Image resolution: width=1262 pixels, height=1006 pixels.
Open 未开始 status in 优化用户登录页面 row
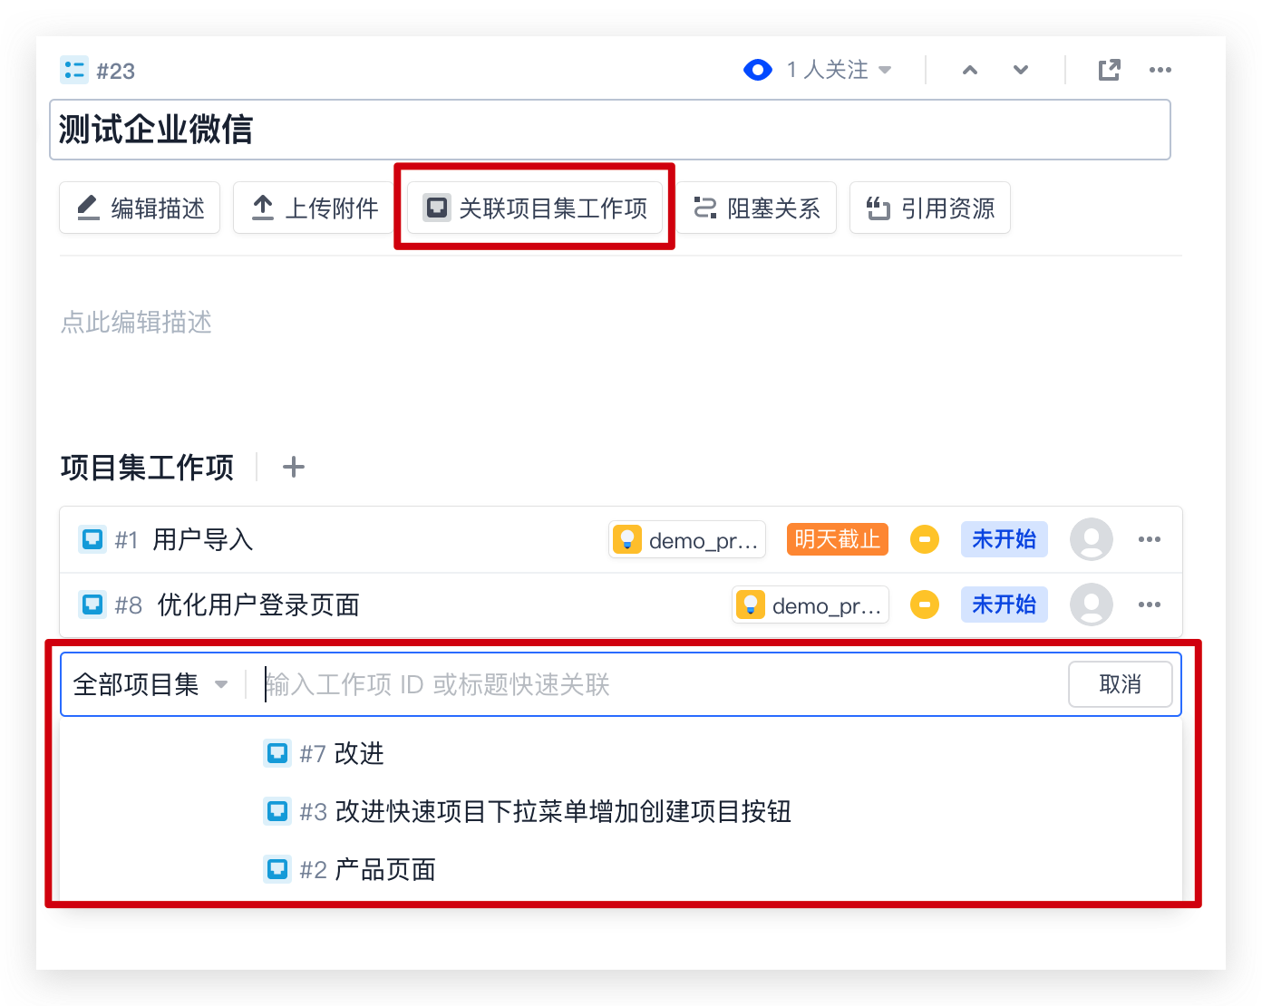(x=1004, y=605)
